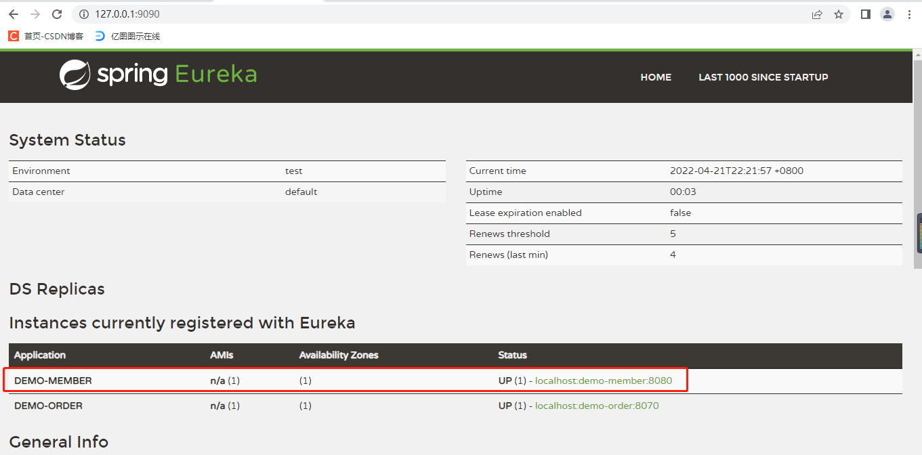Click the Renews threshold label
The height and width of the screenshot is (455, 922).
click(509, 234)
